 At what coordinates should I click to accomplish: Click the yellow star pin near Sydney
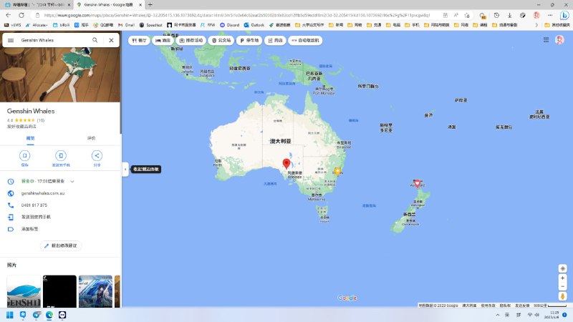tap(337, 171)
